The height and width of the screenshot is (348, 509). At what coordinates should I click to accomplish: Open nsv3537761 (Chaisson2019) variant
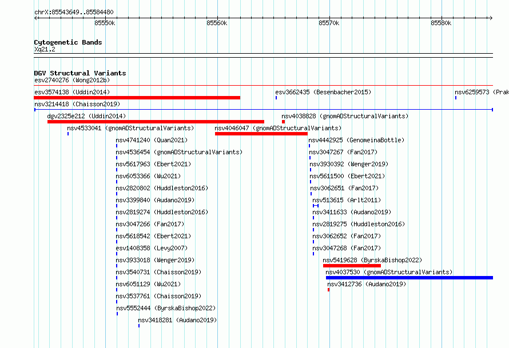[x=158, y=296]
